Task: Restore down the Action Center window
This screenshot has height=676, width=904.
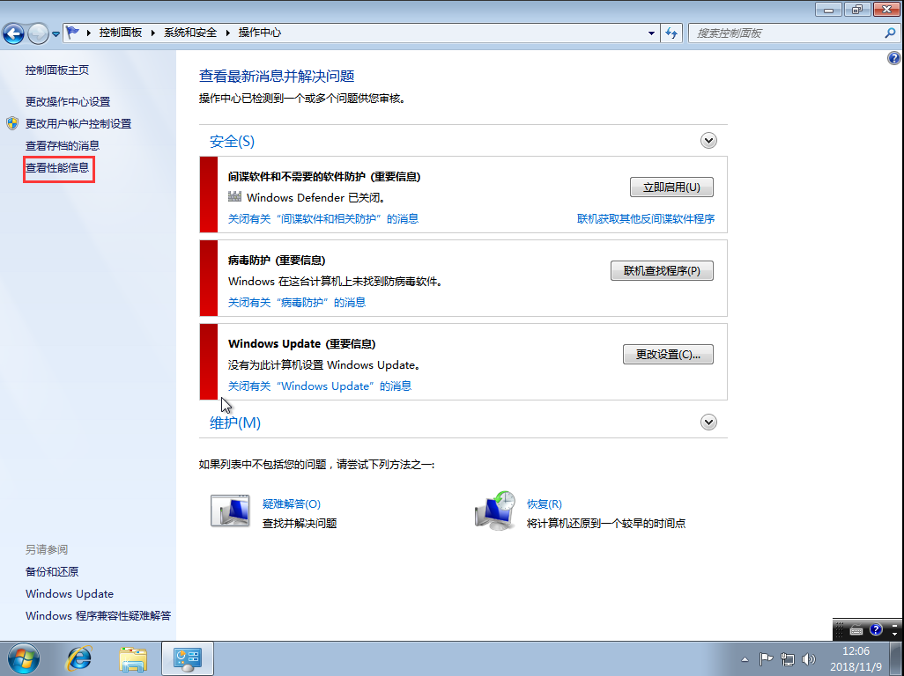Action: tap(857, 9)
